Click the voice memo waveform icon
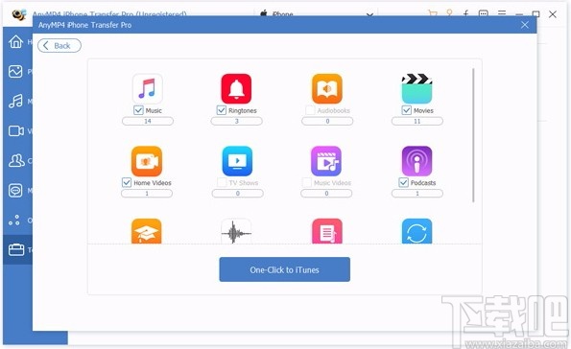571x349 pixels. [x=236, y=231]
